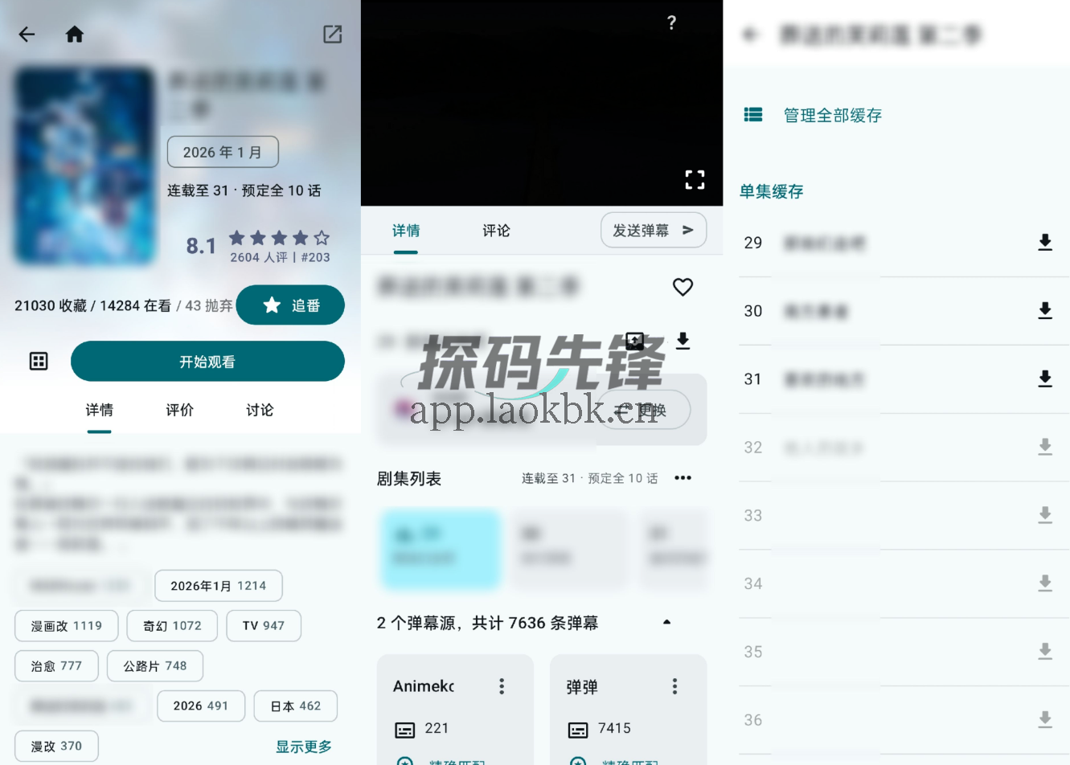Tap the download icon below the episode title

(x=683, y=341)
